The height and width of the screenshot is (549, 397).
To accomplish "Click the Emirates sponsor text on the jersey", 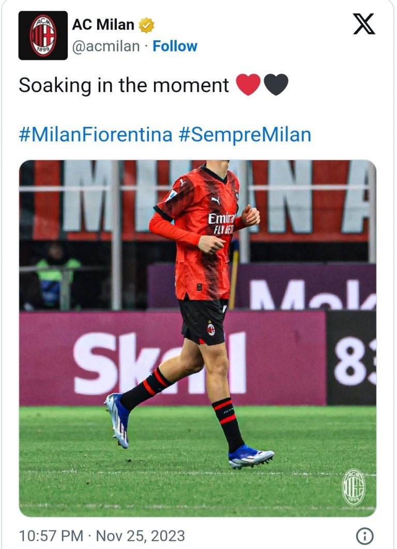I will pos(222,218).
